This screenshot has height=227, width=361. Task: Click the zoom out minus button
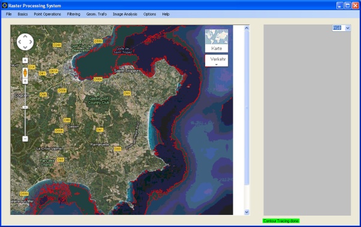(x=25, y=139)
